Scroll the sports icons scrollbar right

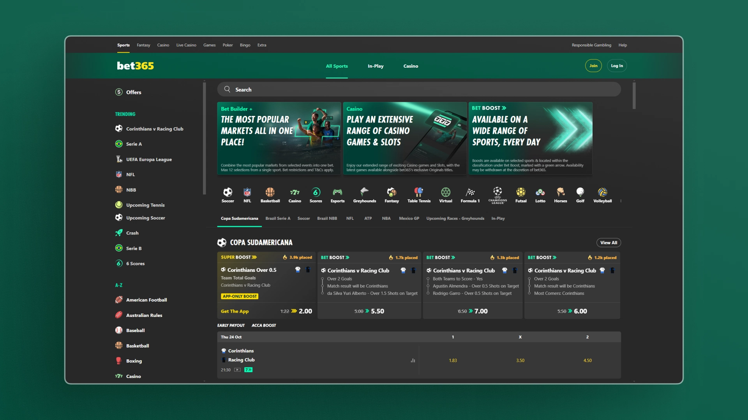click(x=621, y=201)
